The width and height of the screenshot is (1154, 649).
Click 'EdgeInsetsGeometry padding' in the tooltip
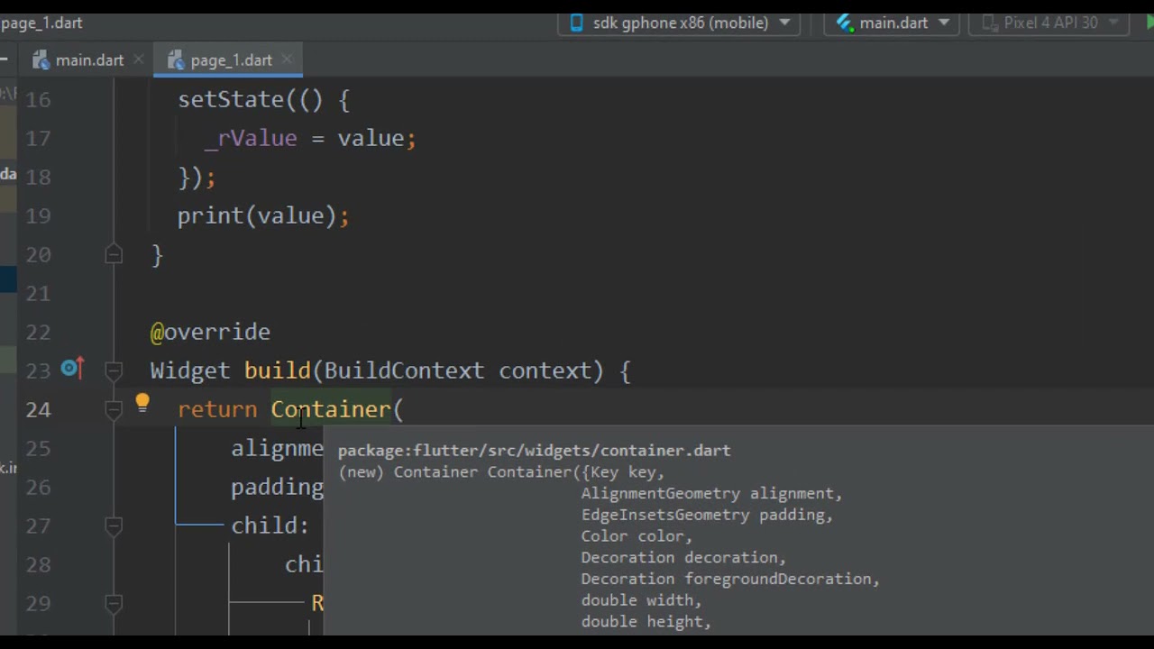pos(703,515)
